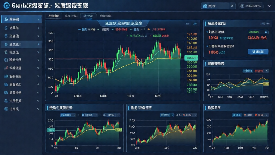Open the dropdown arrow in the top header selector

[x=231, y=6]
